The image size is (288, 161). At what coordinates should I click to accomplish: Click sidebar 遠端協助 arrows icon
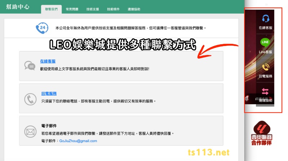pyautogui.click(x=265, y=91)
